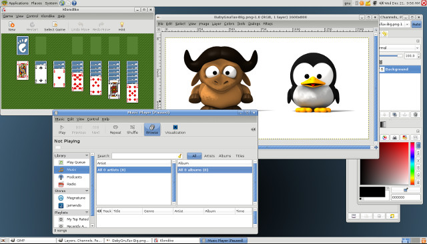Toggle Repeat in Music Player toolbar
Image resolution: width=427 pixels, height=244 pixels.
click(115, 129)
